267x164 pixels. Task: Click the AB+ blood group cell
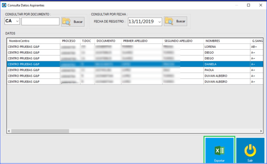tap(257, 47)
